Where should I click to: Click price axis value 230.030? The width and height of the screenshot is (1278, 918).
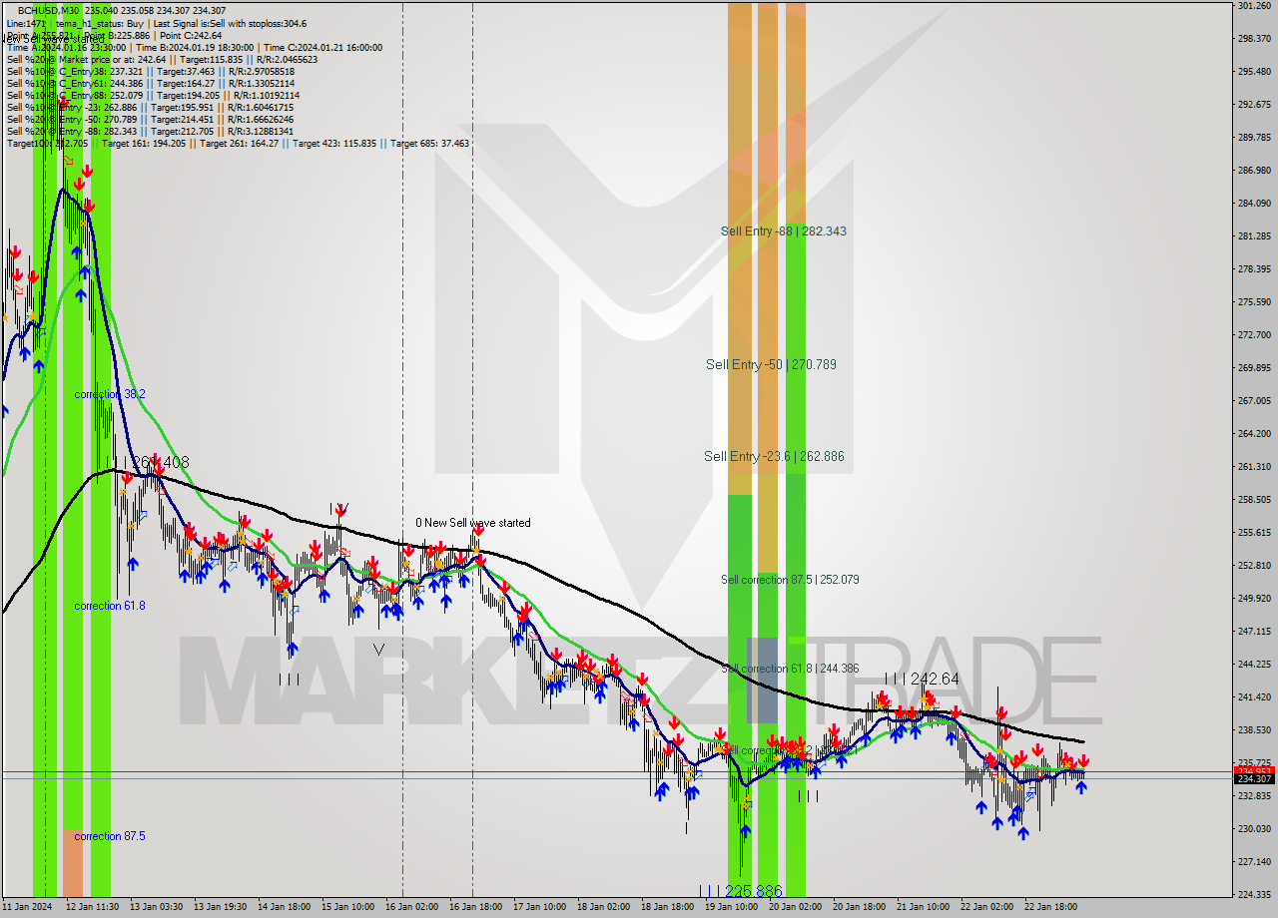coord(1254,828)
